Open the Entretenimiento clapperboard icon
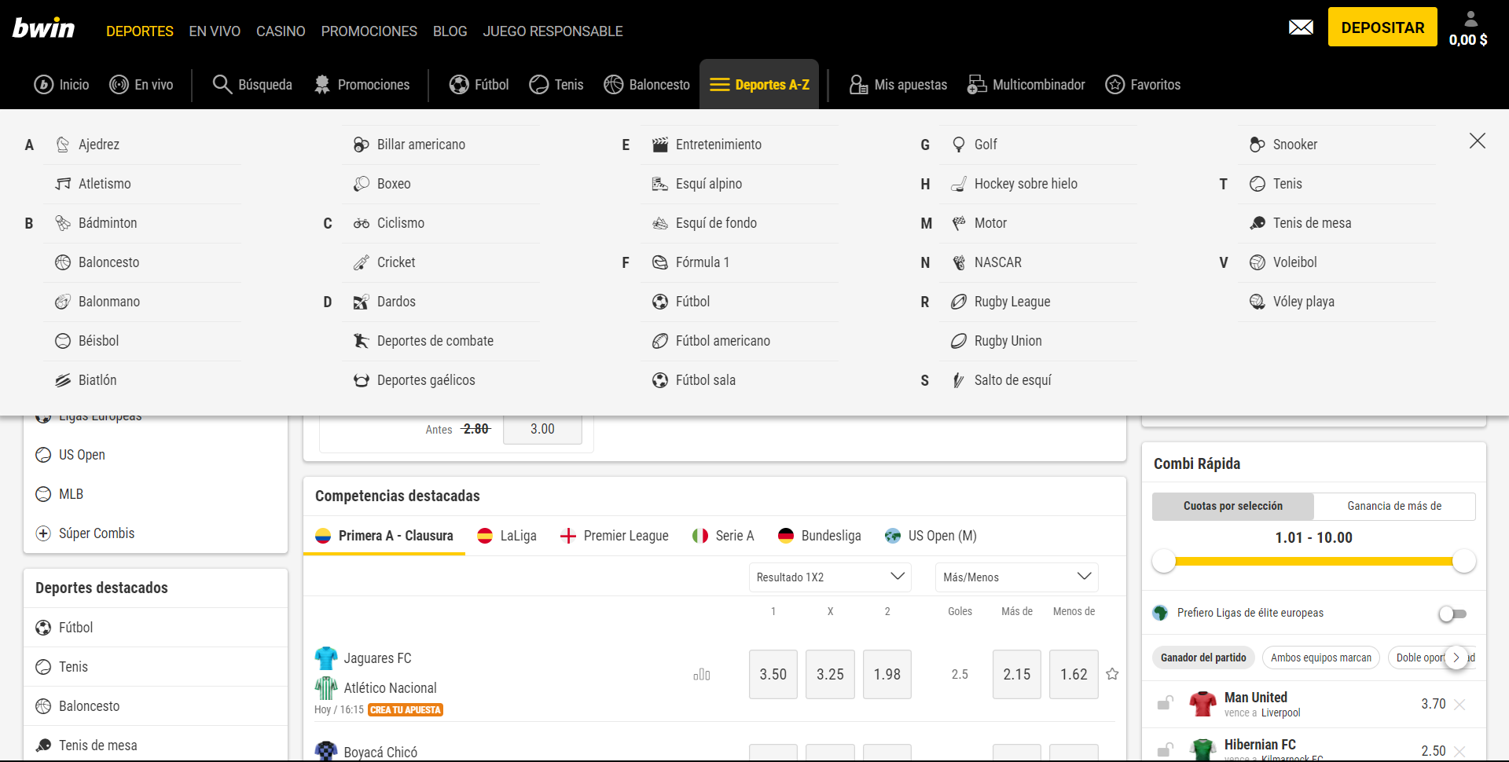Screen dimensions: 1509x762 660,145
